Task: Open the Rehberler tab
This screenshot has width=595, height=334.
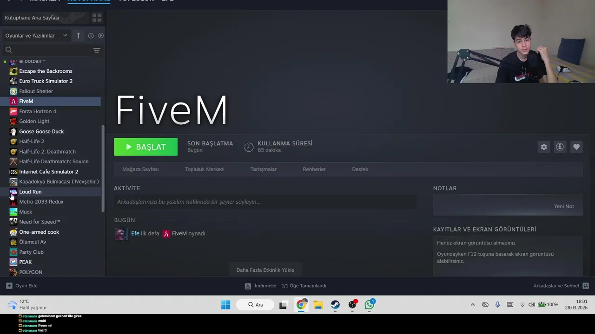Action: 314,169
